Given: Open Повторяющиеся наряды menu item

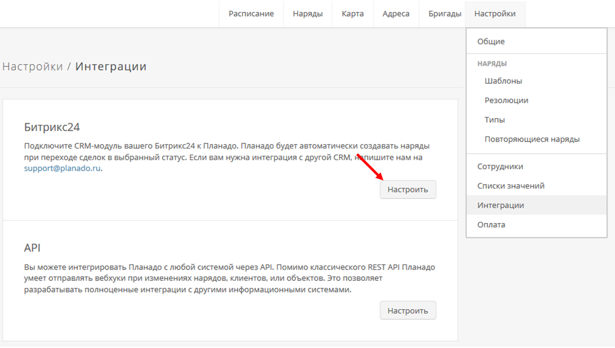Looking at the screenshot, I should click(537, 139).
